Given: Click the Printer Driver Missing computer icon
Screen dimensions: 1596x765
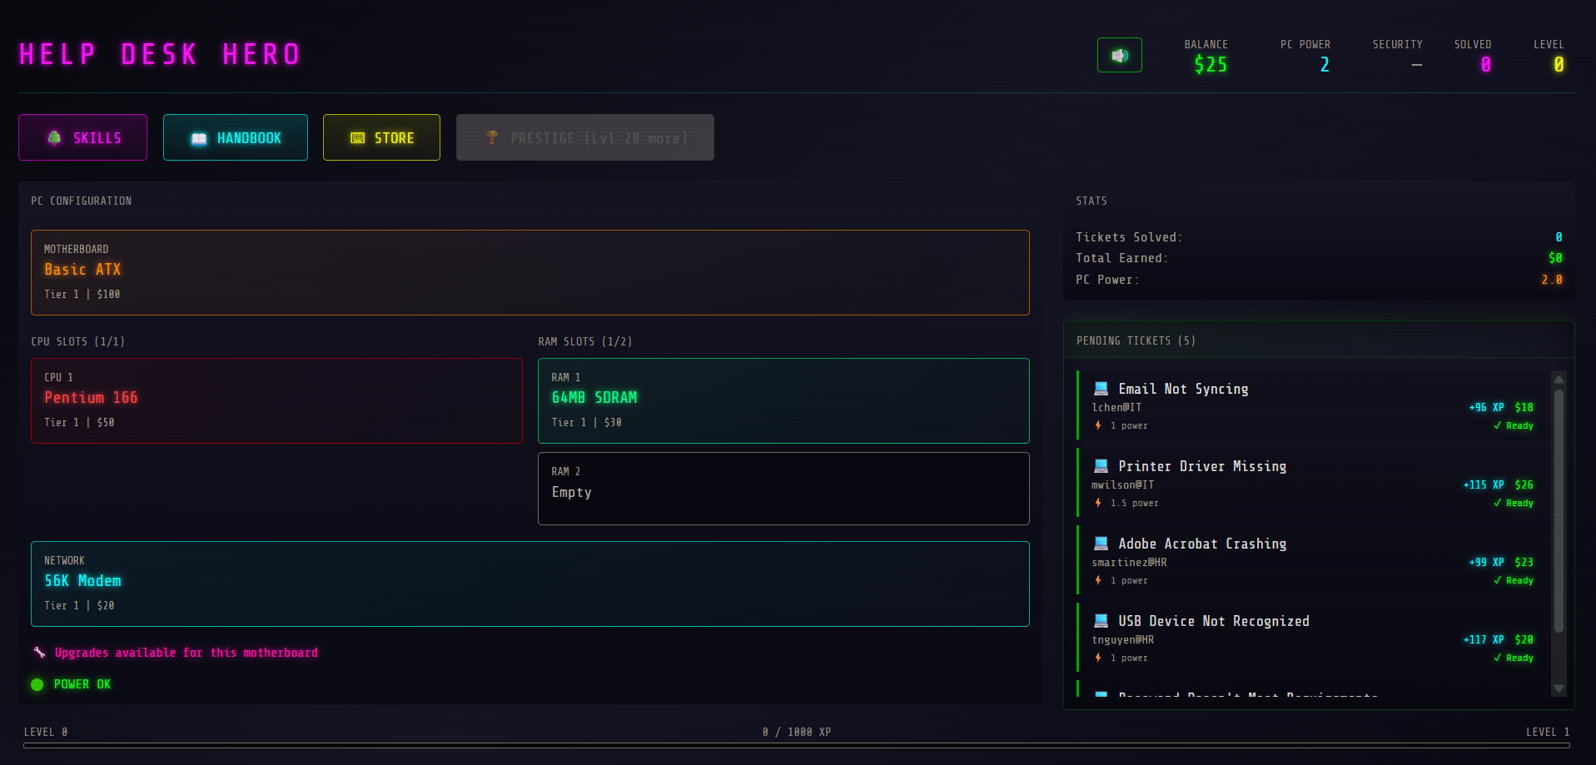Looking at the screenshot, I should coord(1101,466).
